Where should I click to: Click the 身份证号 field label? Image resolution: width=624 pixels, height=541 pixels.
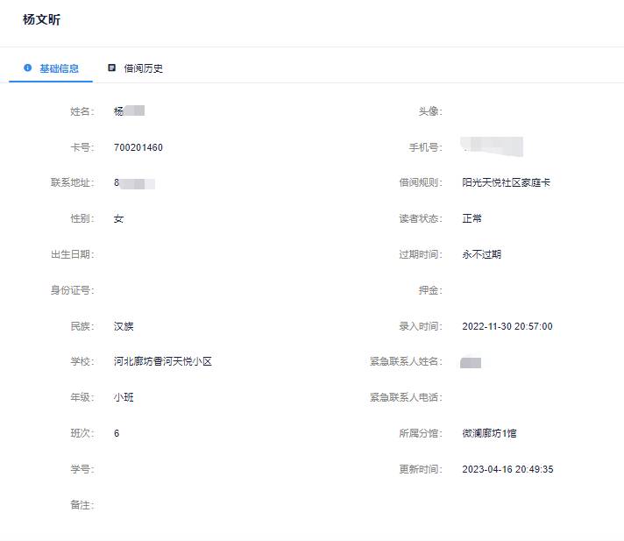[72, 290]
